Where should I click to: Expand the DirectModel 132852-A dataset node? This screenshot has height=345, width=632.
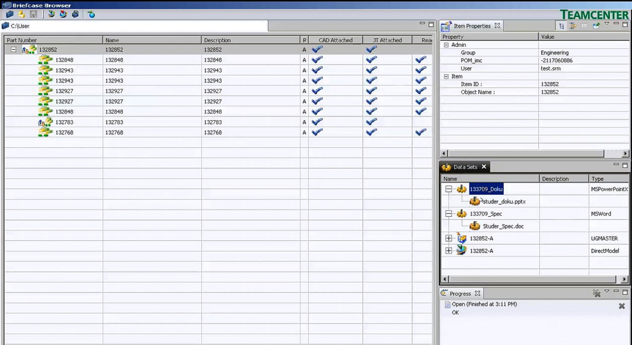pos(449,251)
